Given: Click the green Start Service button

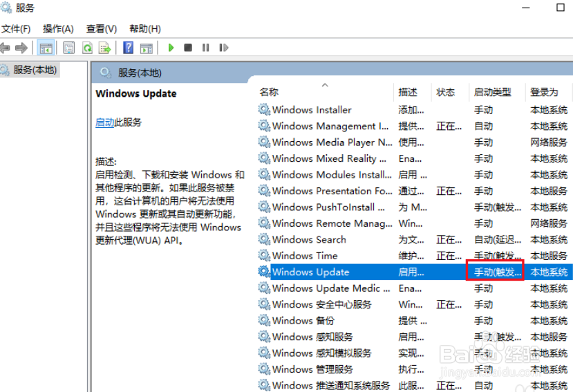Looking at the screenshot, I should (x=171, y=48).
